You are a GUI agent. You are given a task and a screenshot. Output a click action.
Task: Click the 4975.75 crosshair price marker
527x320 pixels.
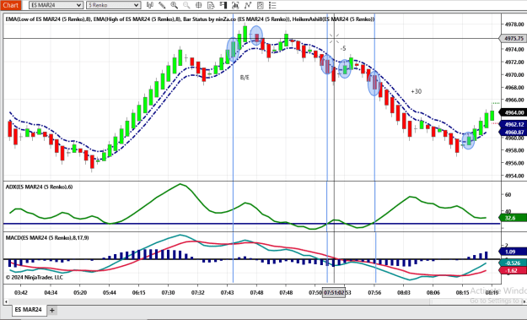coord(514,38)
